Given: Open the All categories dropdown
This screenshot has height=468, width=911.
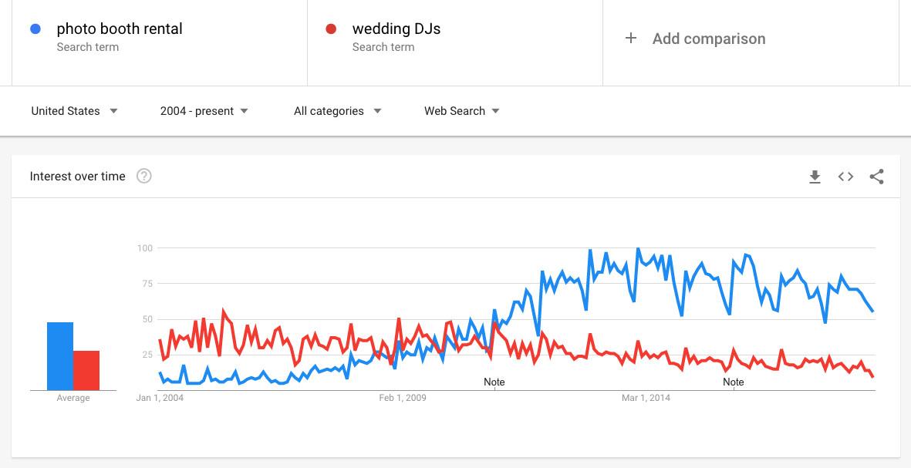Looking at the screenshot, I should click(x=337, y=111).
